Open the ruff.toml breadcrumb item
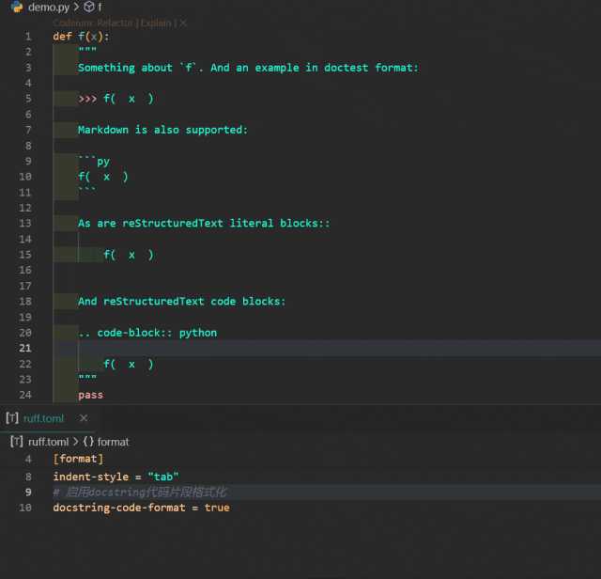Viewport: 601px width, 579px height. pyautogui.click(x=48, y=442)
